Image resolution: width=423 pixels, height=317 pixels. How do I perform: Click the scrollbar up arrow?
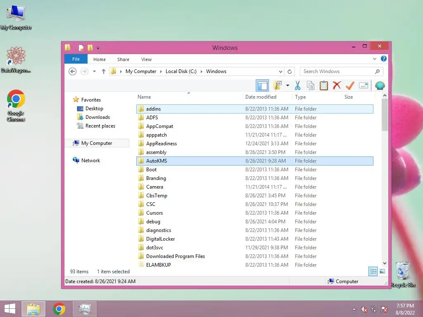point(385,95)
